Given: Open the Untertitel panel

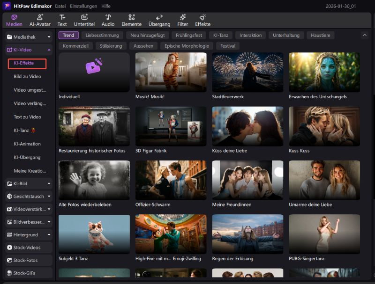Looking at the screenshot, I should (84, 20).
